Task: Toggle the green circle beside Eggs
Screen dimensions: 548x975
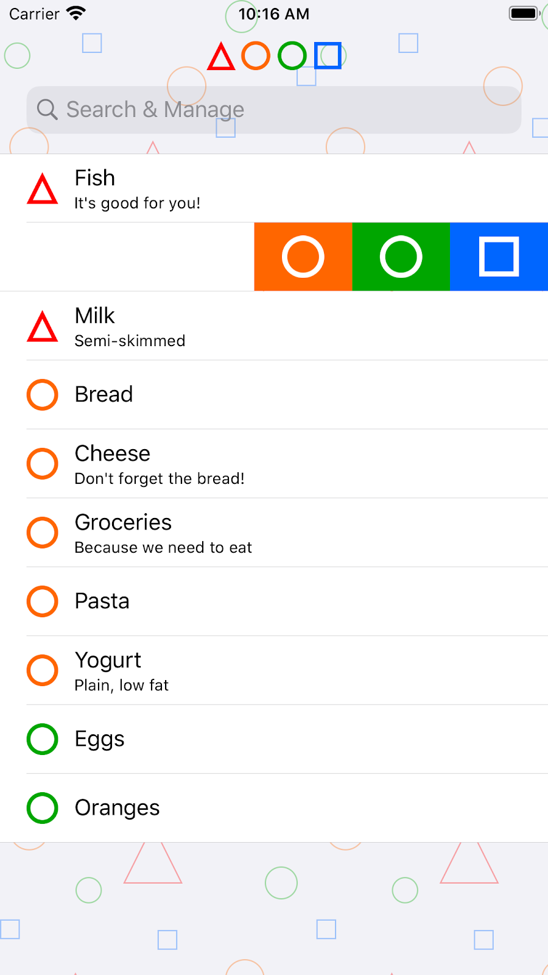Action: (x=43, y=739)
